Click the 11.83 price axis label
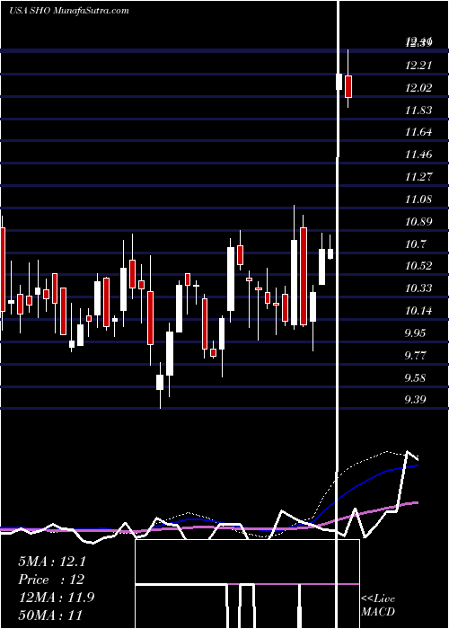The image size is (449, 629). (418, 111)
